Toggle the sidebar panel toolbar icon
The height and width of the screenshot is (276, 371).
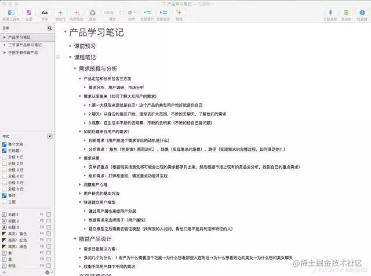pyautogui.click(x=11, y=13)
